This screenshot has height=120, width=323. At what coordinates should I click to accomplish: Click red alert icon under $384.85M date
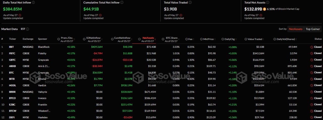(x=20, y=15)
